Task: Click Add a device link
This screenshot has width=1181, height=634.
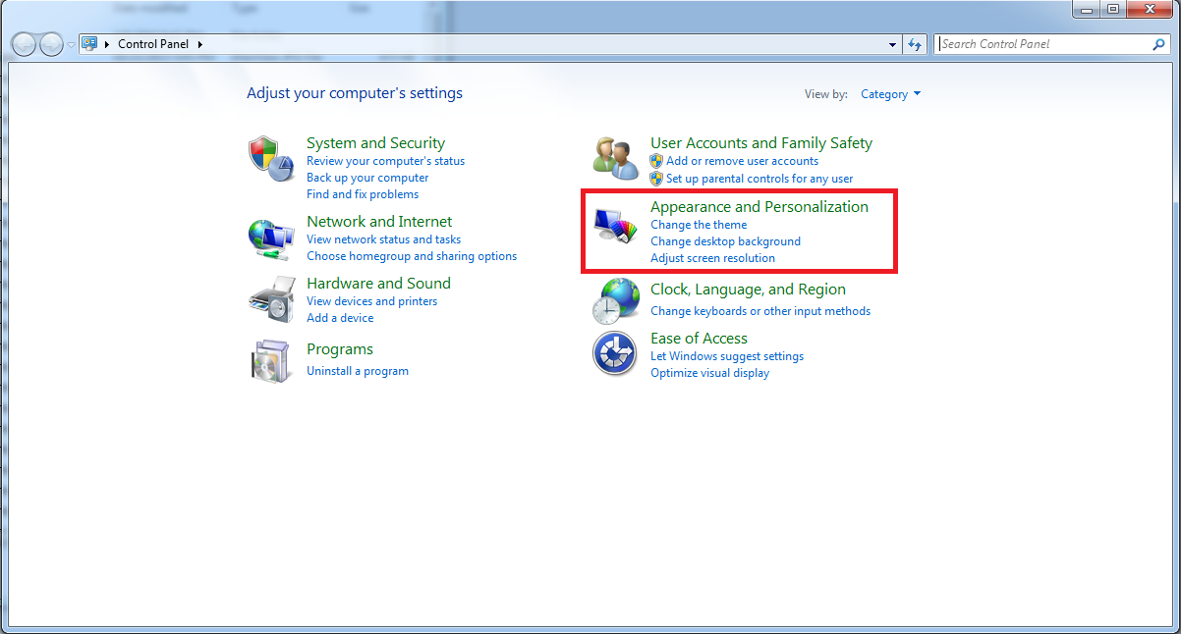Action: [x=340, y=318]
